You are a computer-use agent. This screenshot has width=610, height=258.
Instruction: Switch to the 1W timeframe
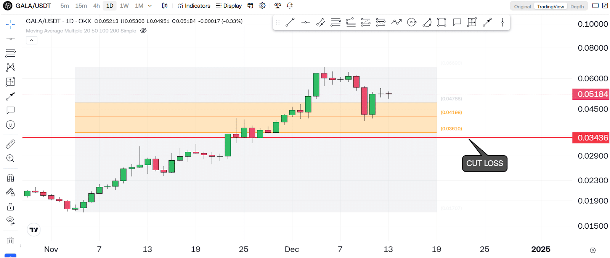pyautogui.click(x=124, y=6)
